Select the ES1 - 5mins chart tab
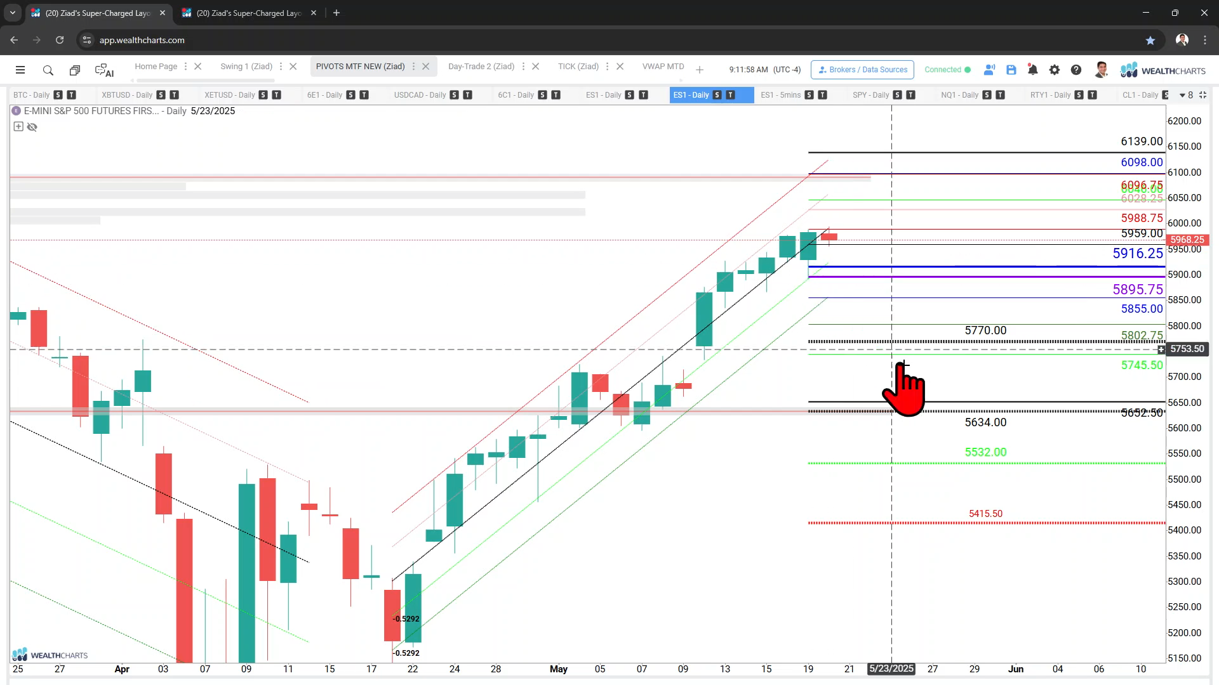1219x685 pixels. pos(781,95)
